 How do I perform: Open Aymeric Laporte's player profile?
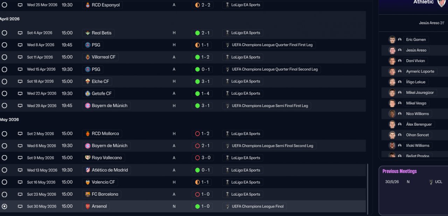point(420,71)
